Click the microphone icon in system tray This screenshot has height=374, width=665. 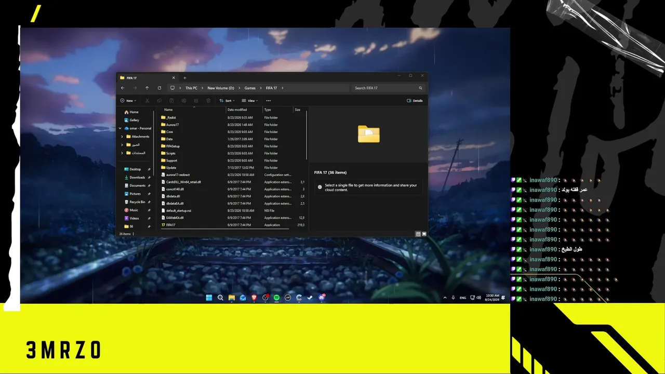coord(453,298)
